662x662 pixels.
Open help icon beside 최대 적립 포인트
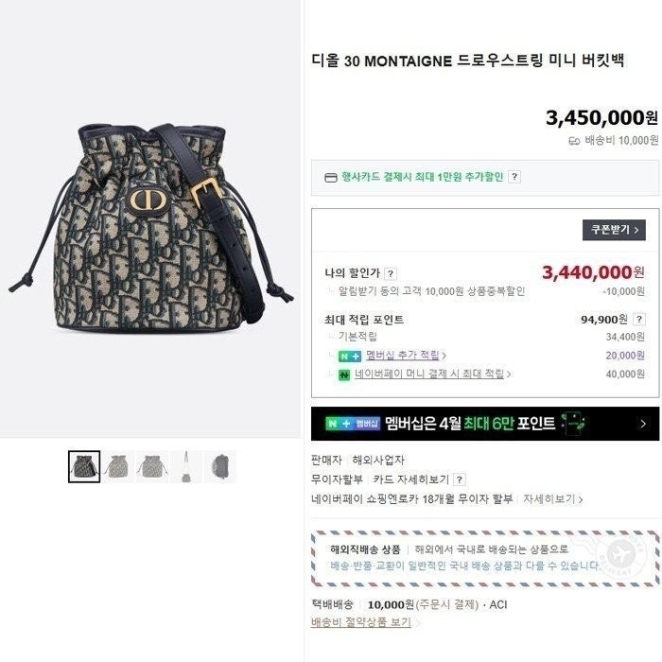639,320
